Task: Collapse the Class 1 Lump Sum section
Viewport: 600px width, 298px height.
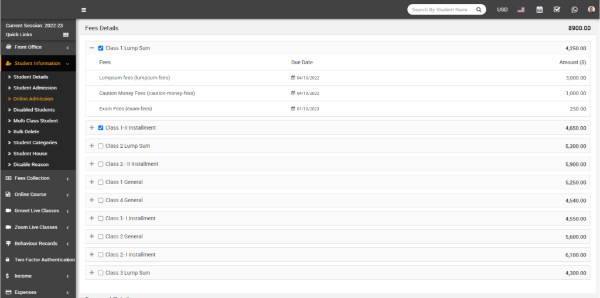Action: [x=91, y=48]
